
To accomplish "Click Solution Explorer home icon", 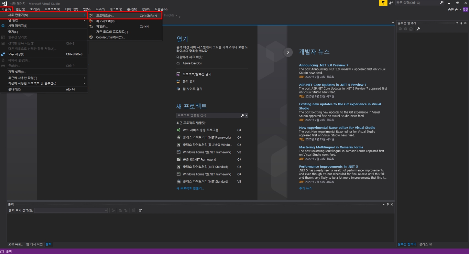I will pos(411,29).
